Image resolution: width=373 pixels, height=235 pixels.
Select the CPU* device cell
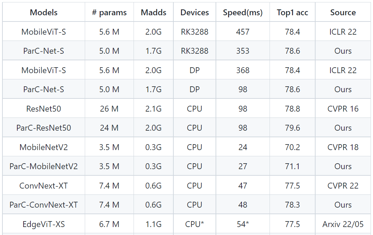click(194, 224)
